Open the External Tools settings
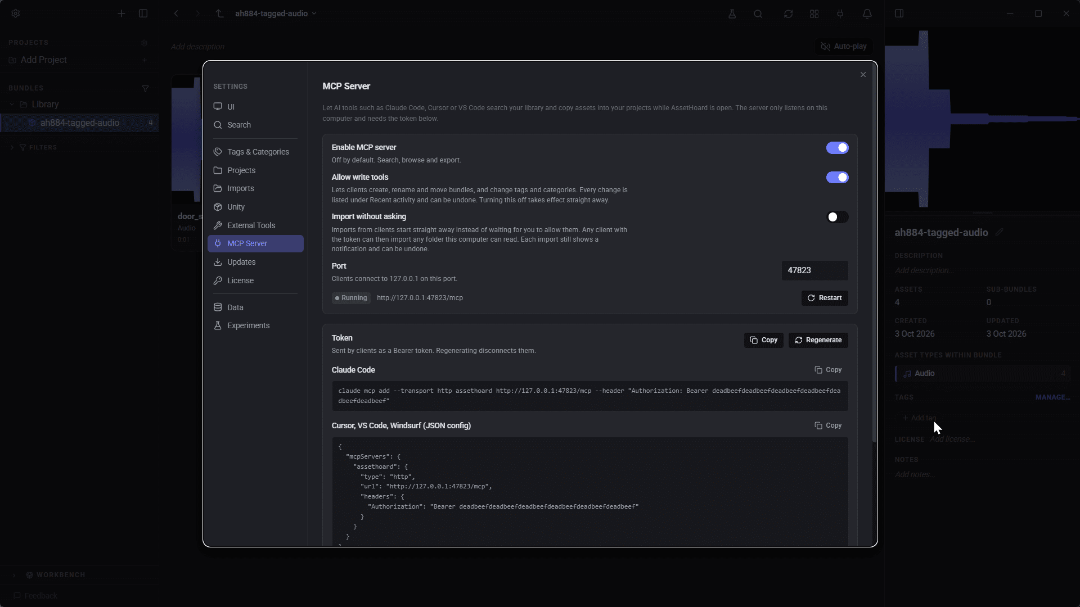1080x607 pixels. tap(255, 225)
